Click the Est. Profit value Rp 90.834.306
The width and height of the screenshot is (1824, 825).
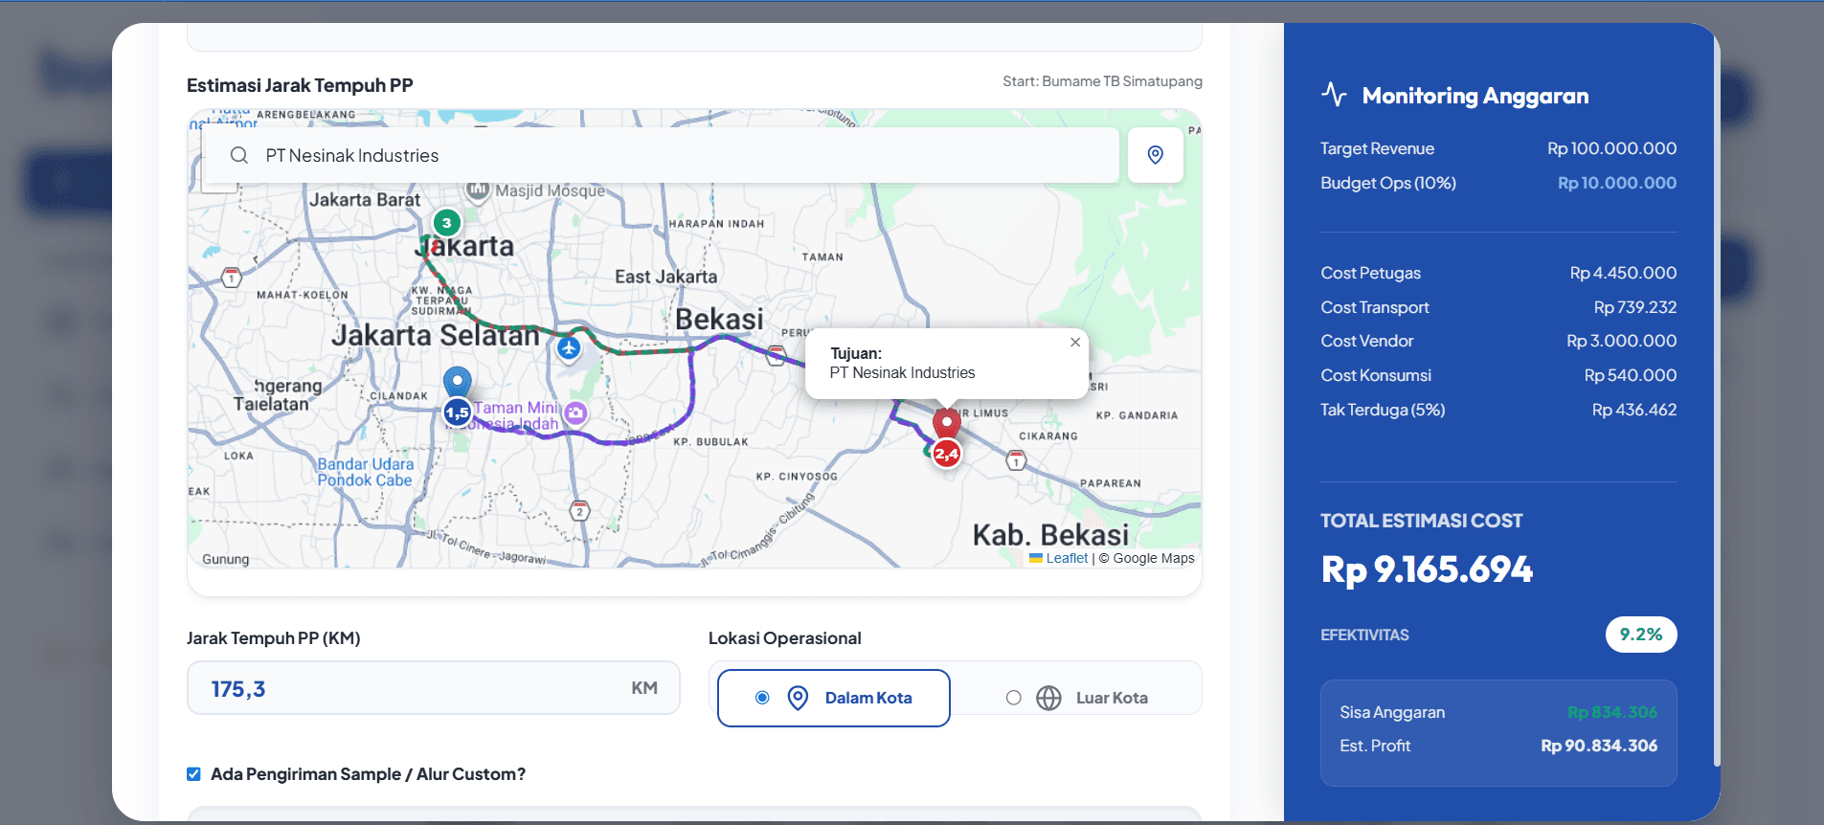pyautogui.click(x=1599, y=746)
